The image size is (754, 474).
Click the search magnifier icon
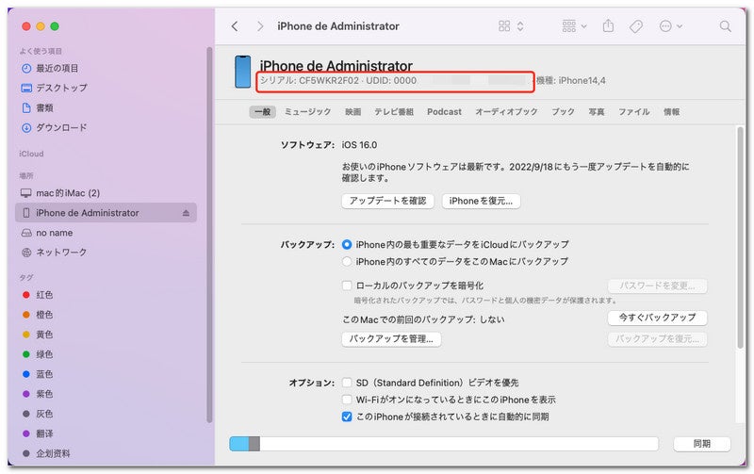coord(725,26)
